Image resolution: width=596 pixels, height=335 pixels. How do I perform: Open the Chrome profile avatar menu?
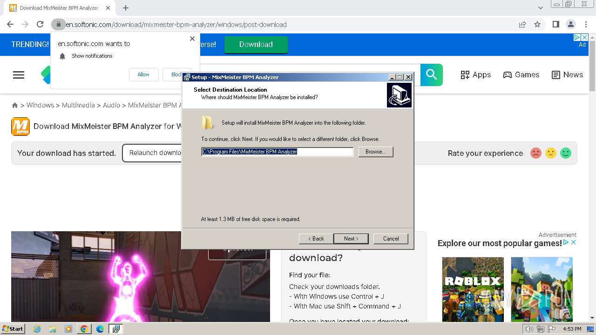tap(570, 24)
